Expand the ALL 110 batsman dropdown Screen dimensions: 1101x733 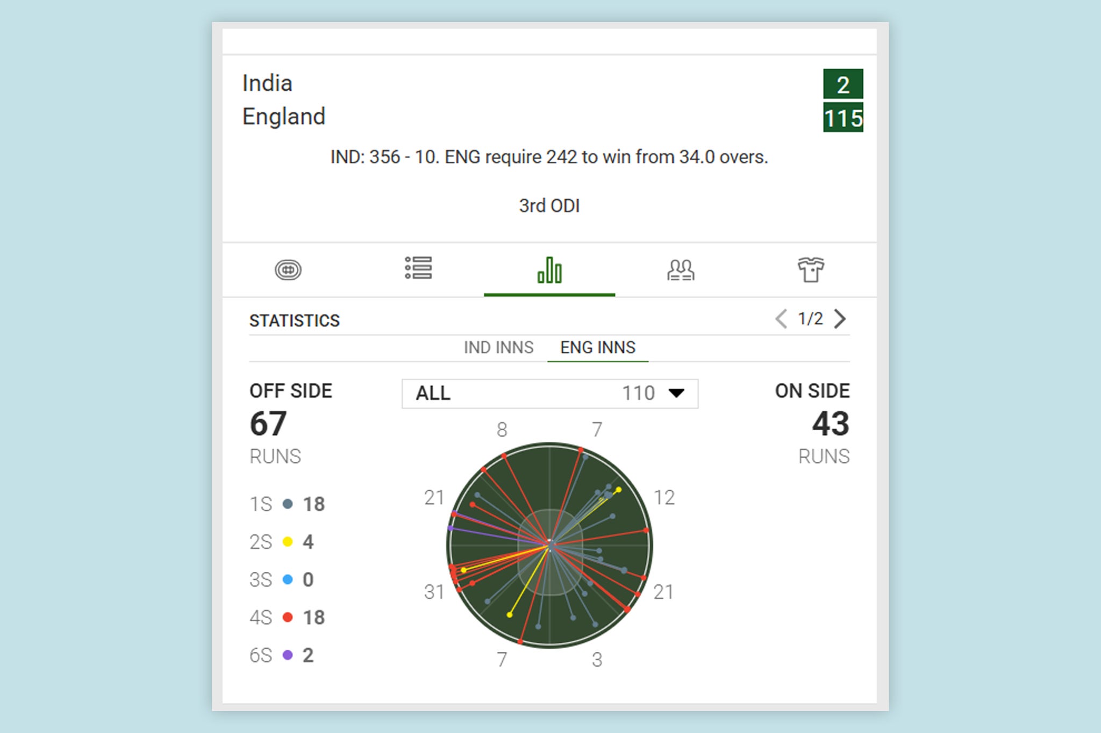[x=550, y=394]
